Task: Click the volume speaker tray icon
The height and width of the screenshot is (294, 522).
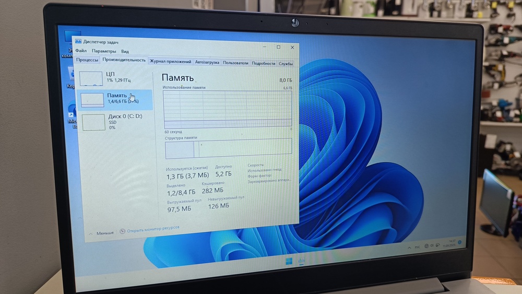Action: (432, 246)
